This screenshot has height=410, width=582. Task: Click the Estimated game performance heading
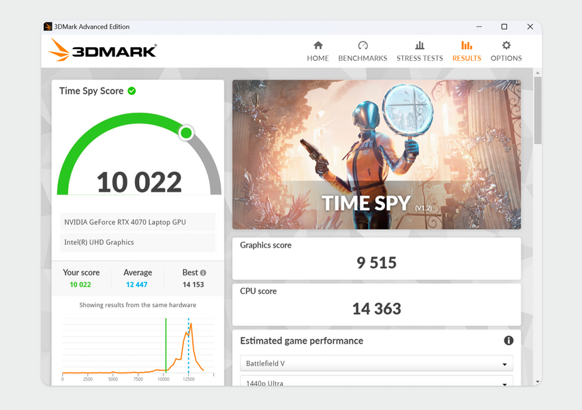point(301,341)
